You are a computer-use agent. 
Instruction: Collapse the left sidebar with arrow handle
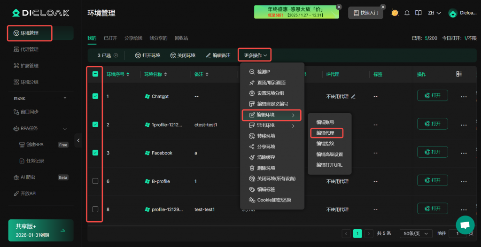78,140
